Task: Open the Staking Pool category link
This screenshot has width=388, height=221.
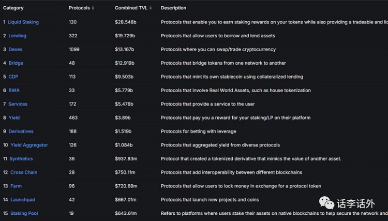Action: point(24,213)
